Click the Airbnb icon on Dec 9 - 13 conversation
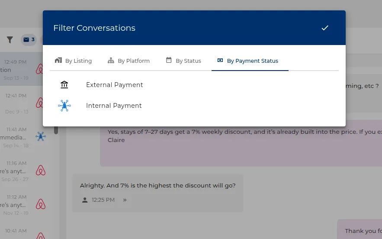 point(39,103)
